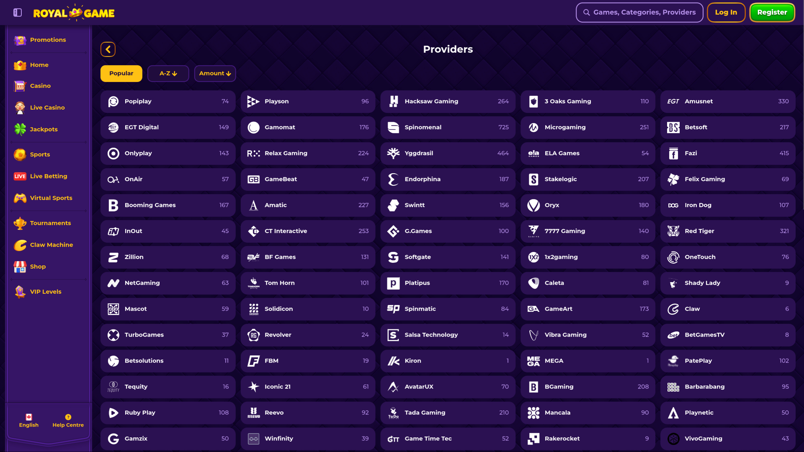
Task: Click the VIP Levels icon
Action: click(20, 291)
